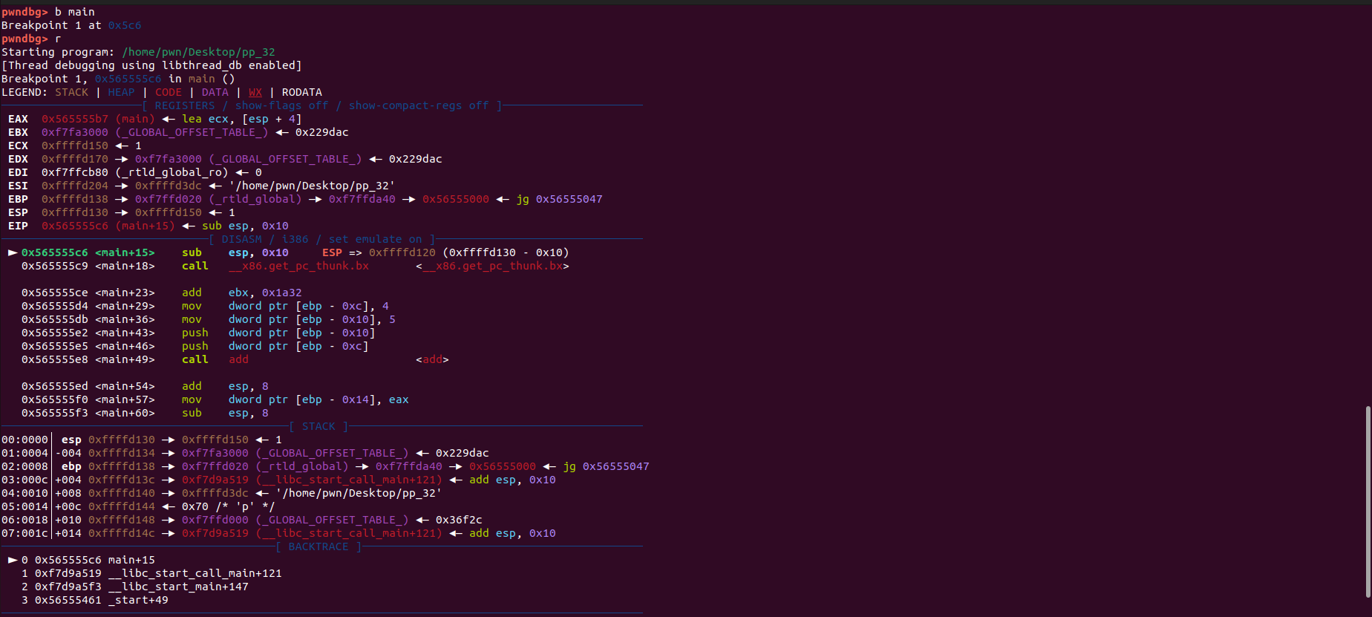The height and width of the screenshot is (617, 1372).
Task: Click stack row index 02:0008
Action: point(24,466)
